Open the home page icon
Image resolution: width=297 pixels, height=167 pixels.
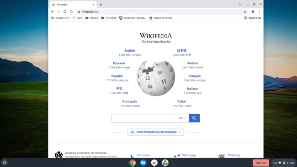(x=71, y=11)
